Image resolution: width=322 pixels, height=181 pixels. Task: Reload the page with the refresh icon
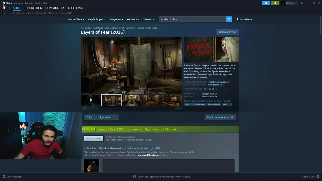pyautogui.click(x=4, y=13)
